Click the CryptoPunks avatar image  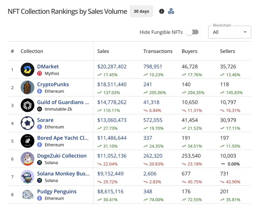click(x=27, y=88)
